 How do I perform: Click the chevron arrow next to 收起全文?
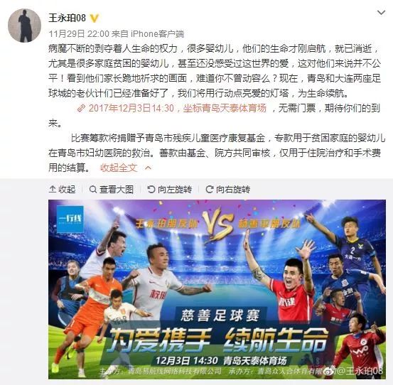point(148,168)
